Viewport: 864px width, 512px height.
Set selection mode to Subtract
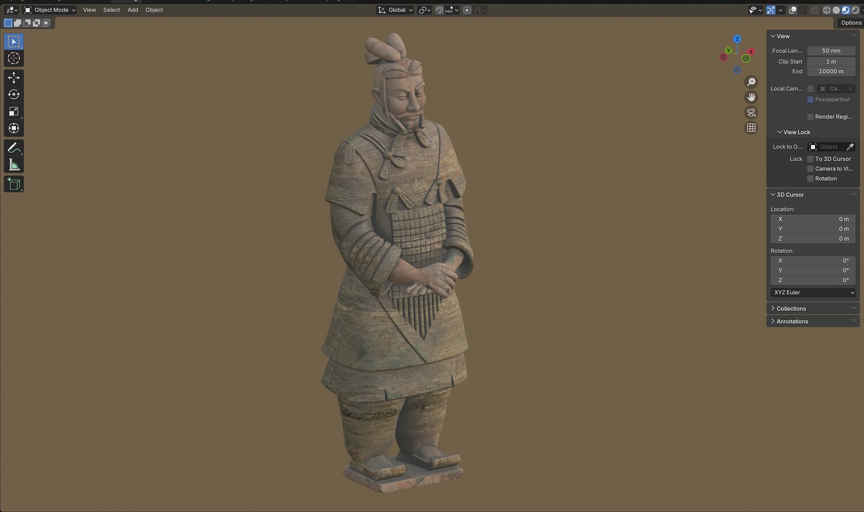27,23
